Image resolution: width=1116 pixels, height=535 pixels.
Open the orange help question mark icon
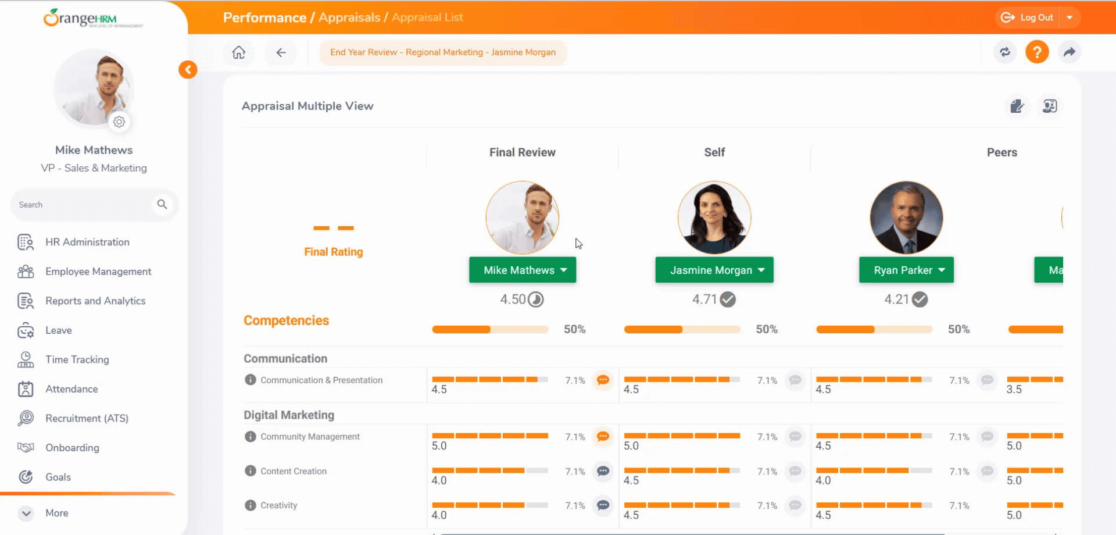click(x=1037, y=52)
